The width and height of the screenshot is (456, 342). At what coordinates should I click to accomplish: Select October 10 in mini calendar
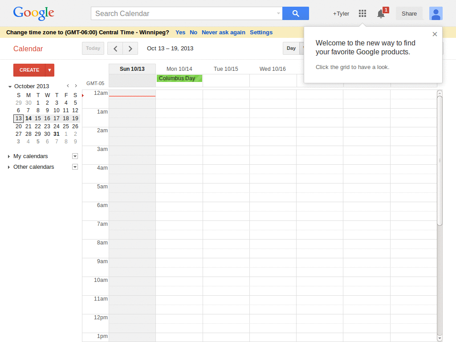coord(57,110)
